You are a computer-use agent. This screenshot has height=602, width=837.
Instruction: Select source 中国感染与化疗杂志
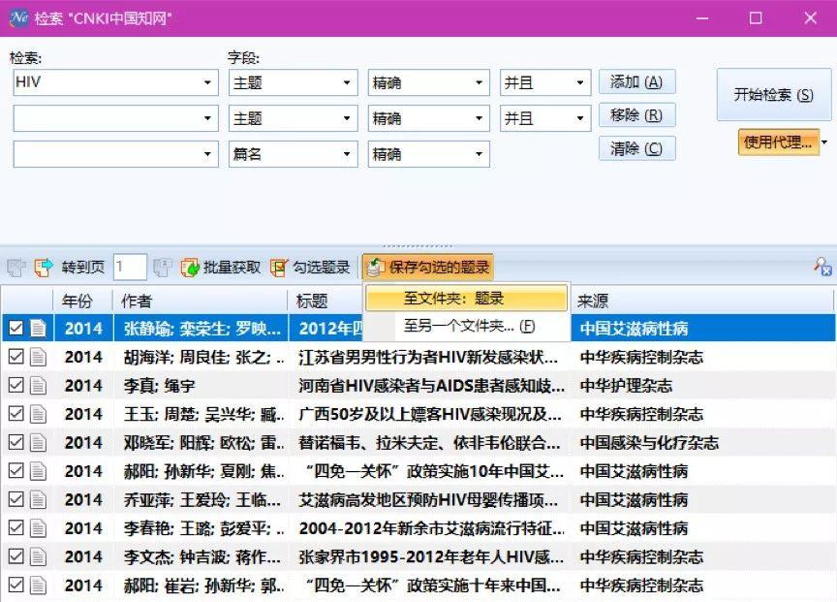(649, 443)
